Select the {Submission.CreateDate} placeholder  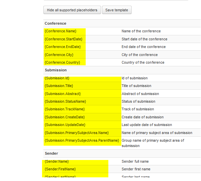click(x=65, y=117)
